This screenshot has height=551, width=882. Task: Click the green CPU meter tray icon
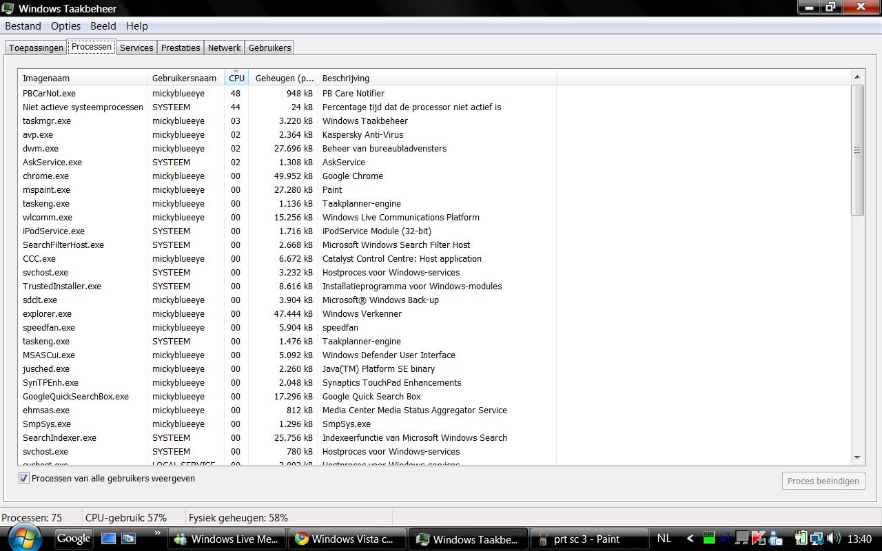click(x=709, y=538)
